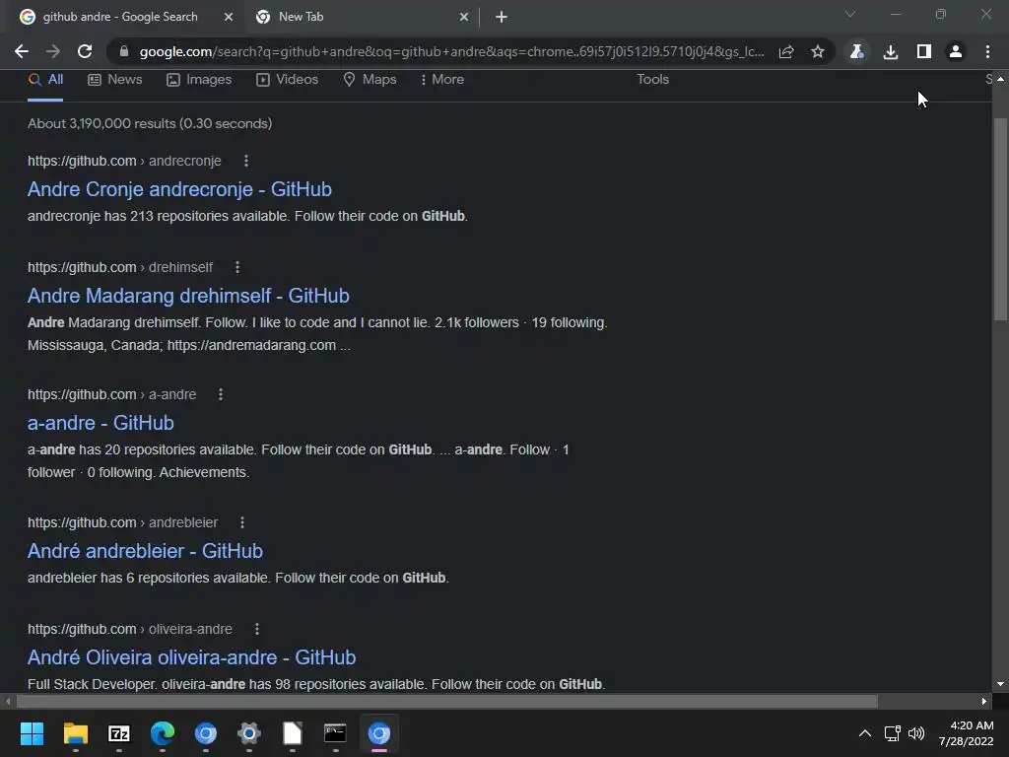Switch to the New Tab tab
This screenshot has height=757, width=1009.
363,17
